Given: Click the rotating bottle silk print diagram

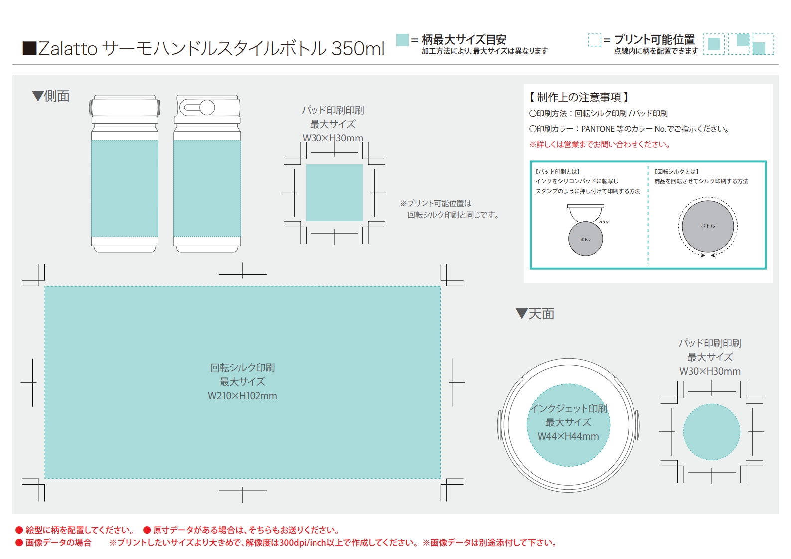Looking at the screenshot, I should [708, 227].
